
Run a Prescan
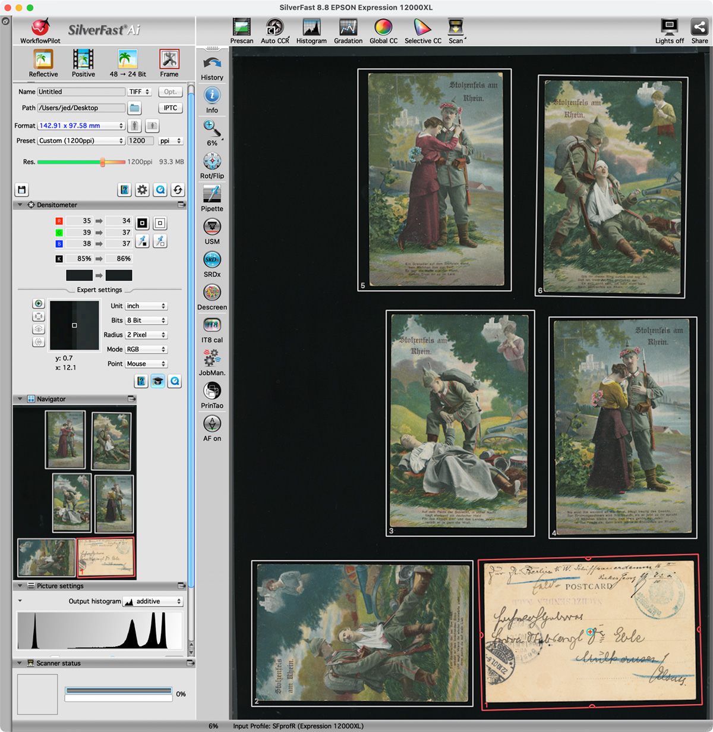[x=242, y=31]
